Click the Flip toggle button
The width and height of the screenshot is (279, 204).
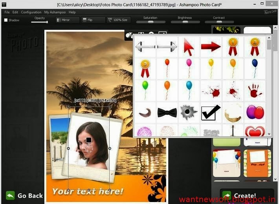93,20
